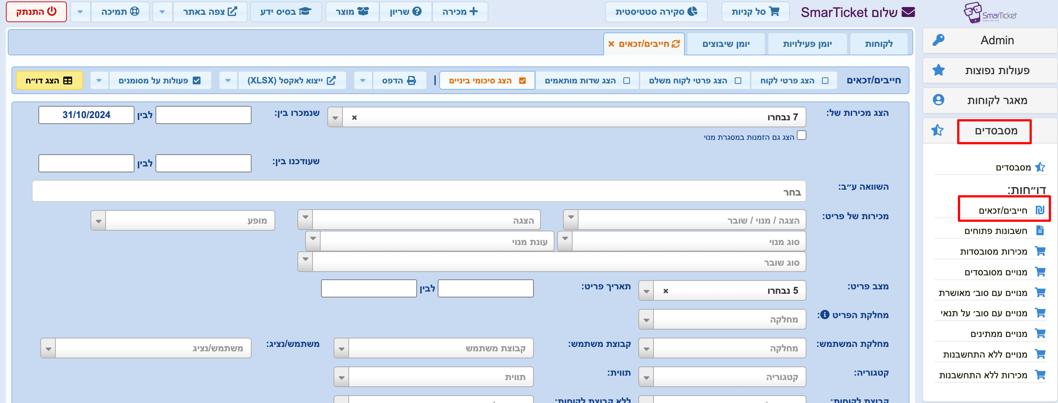Expand dropdown arrow next to פעולות על מסומנים
The height and width of the screenshot is (403, 1058).
click(x=99, y=80)
